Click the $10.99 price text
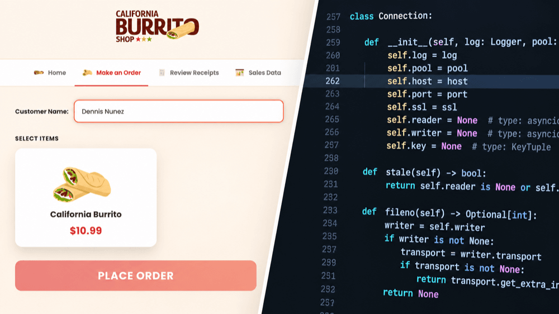559x314 pixels. click(x=86, y=231)
